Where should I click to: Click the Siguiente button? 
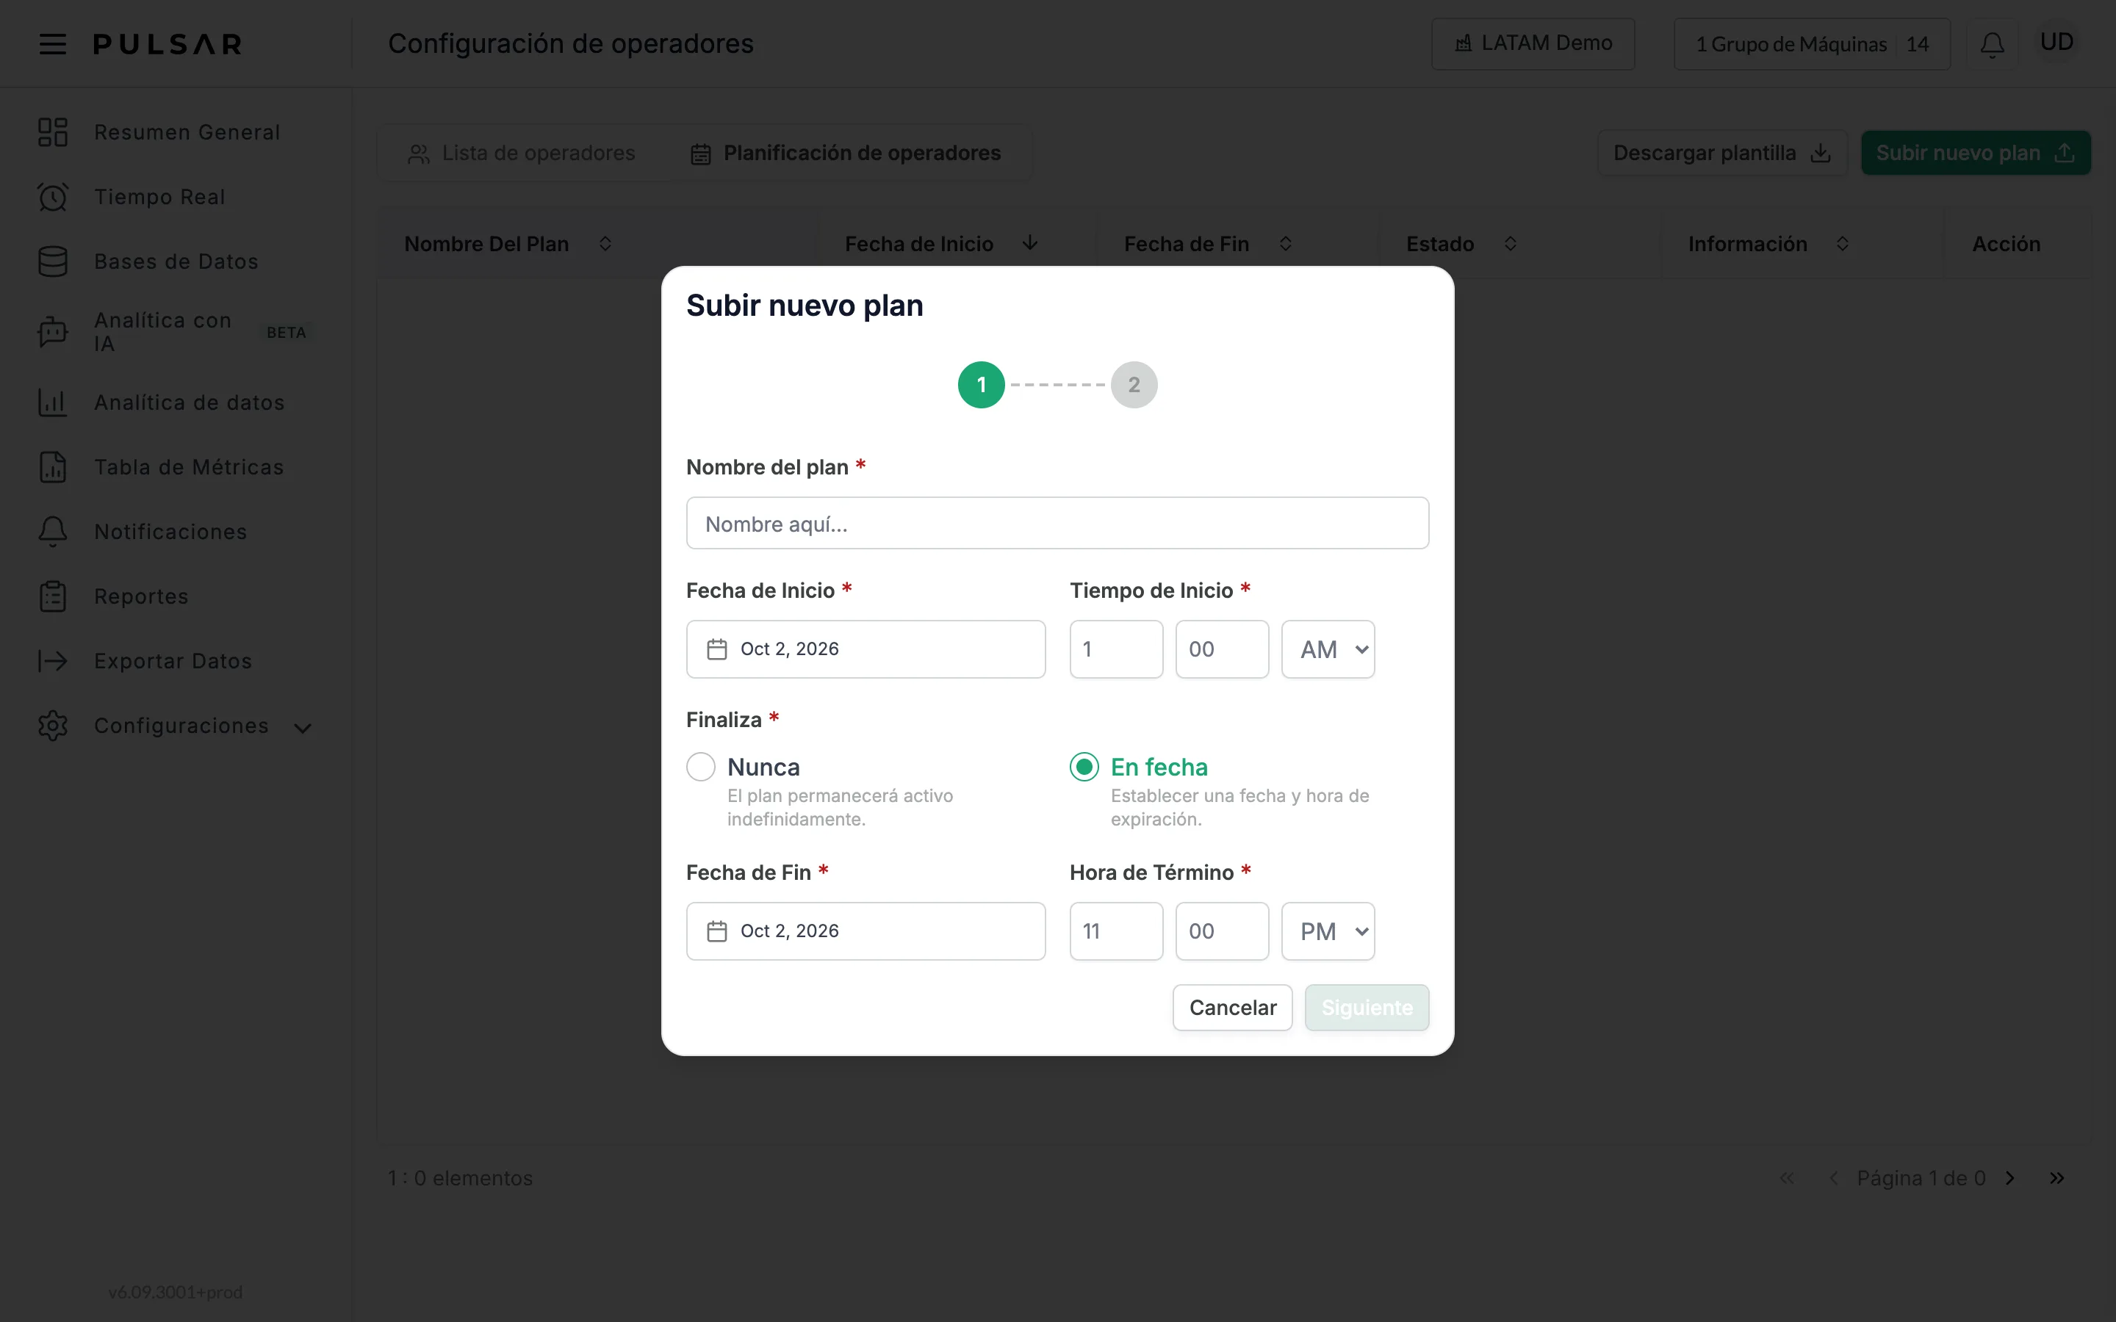click(1367, 1007)
